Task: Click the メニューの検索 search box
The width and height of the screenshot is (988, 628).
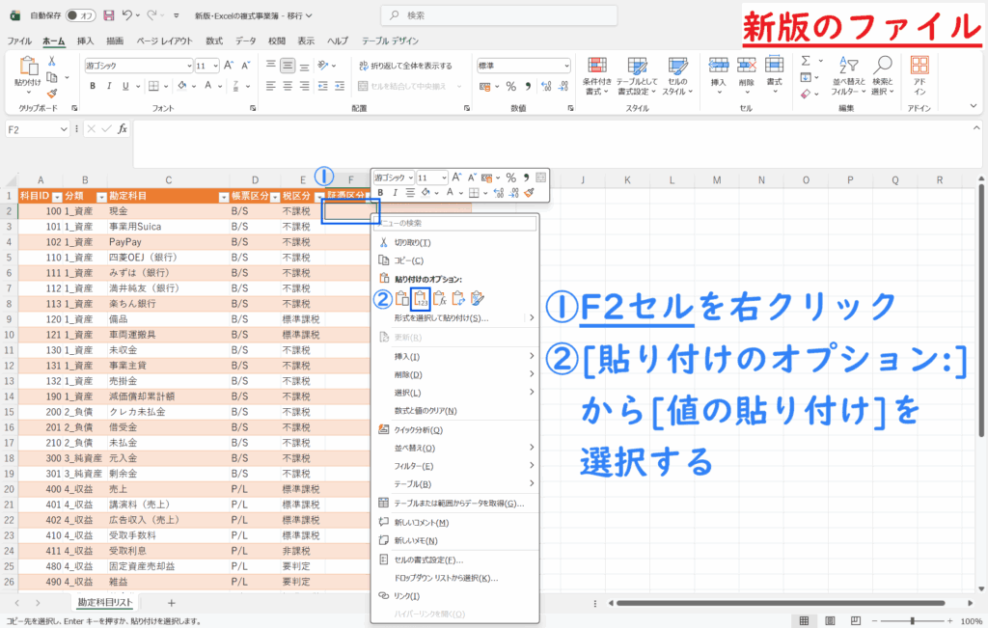Action: click(453, 223)
